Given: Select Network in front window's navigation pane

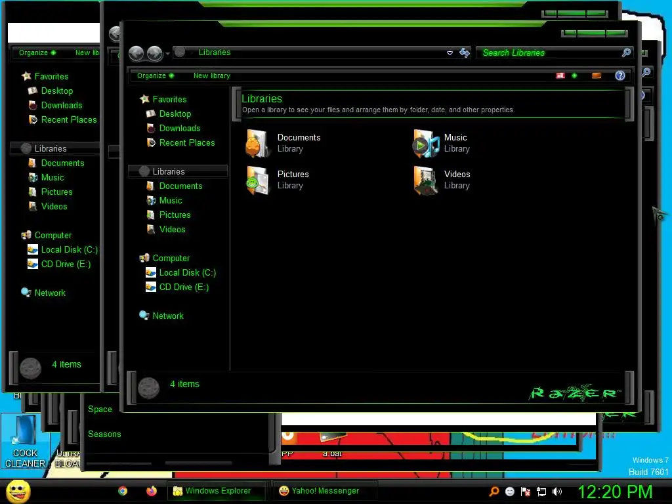Looking at the screenshot, I should [x=167, y=316].
